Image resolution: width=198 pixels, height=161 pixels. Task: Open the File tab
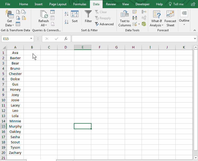click(x=8, y=4)
